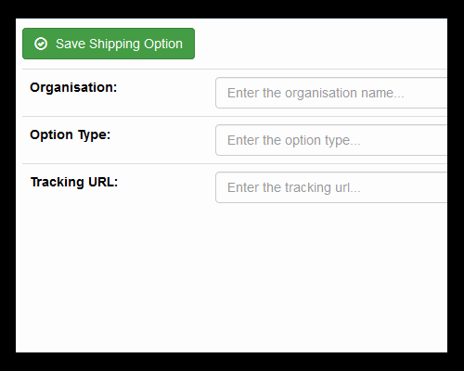
Task: Click the 'Save Shipping Option' button text
Action: pyautogui.click(x=119, y=44)
